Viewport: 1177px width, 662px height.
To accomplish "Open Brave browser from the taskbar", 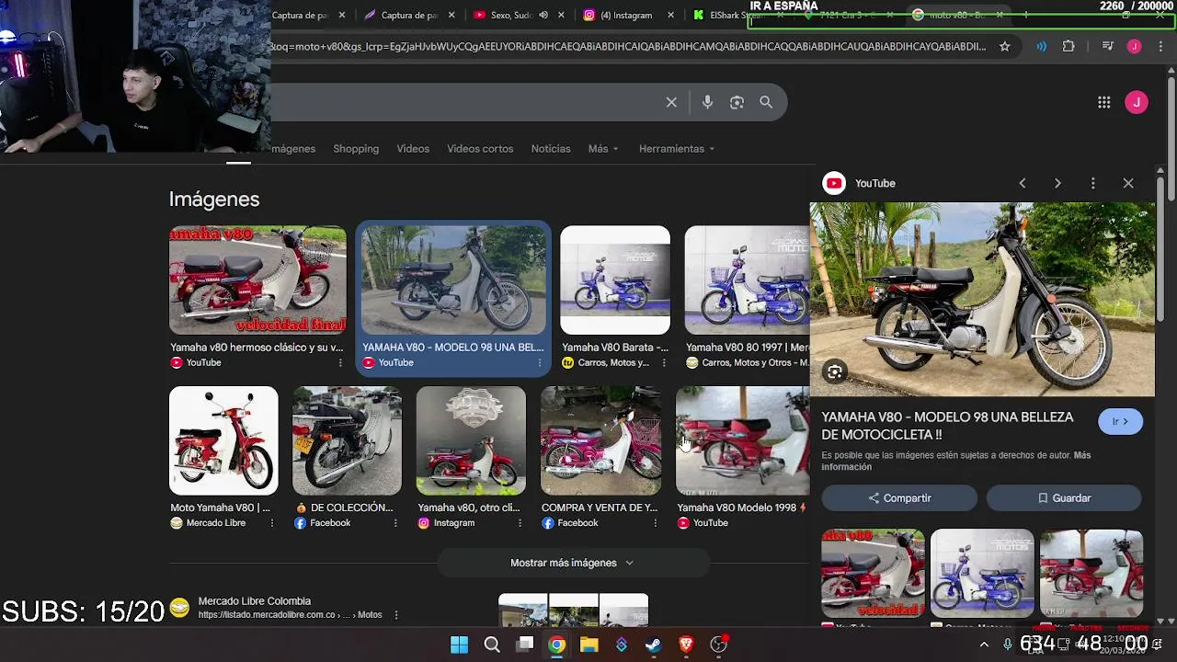I will coord(686,645).
